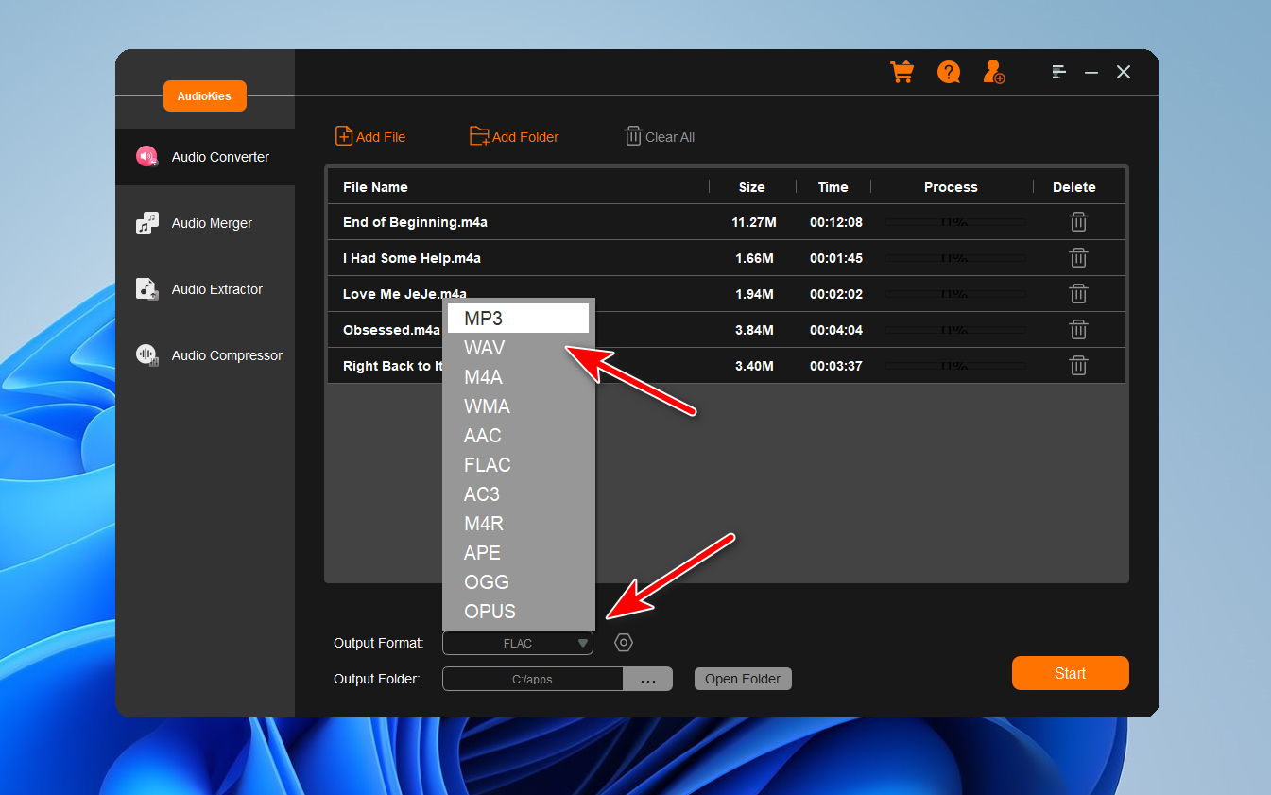Click the Open Folder button

coord(743,679)
